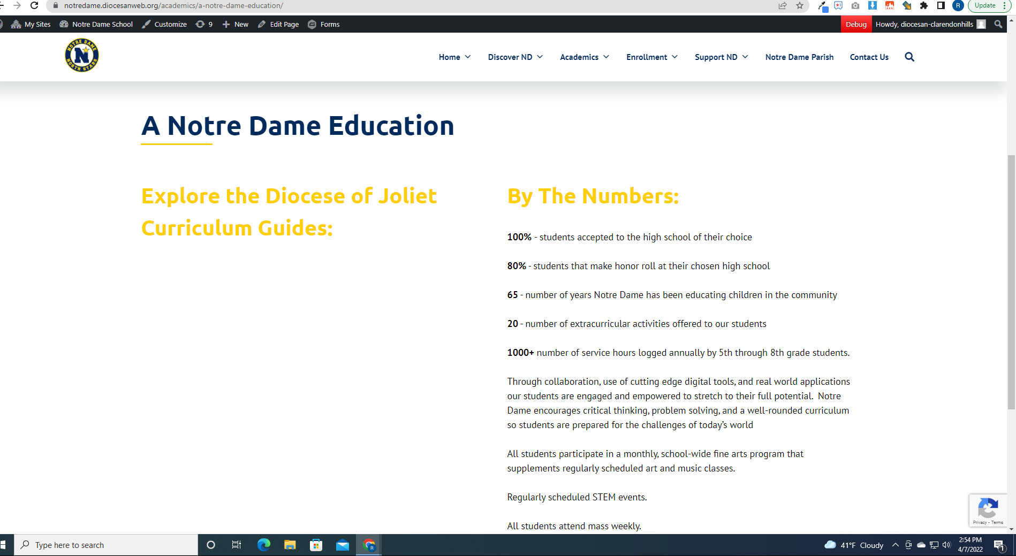
Task: Go to the Contact Us page
Action: [869, 57]
